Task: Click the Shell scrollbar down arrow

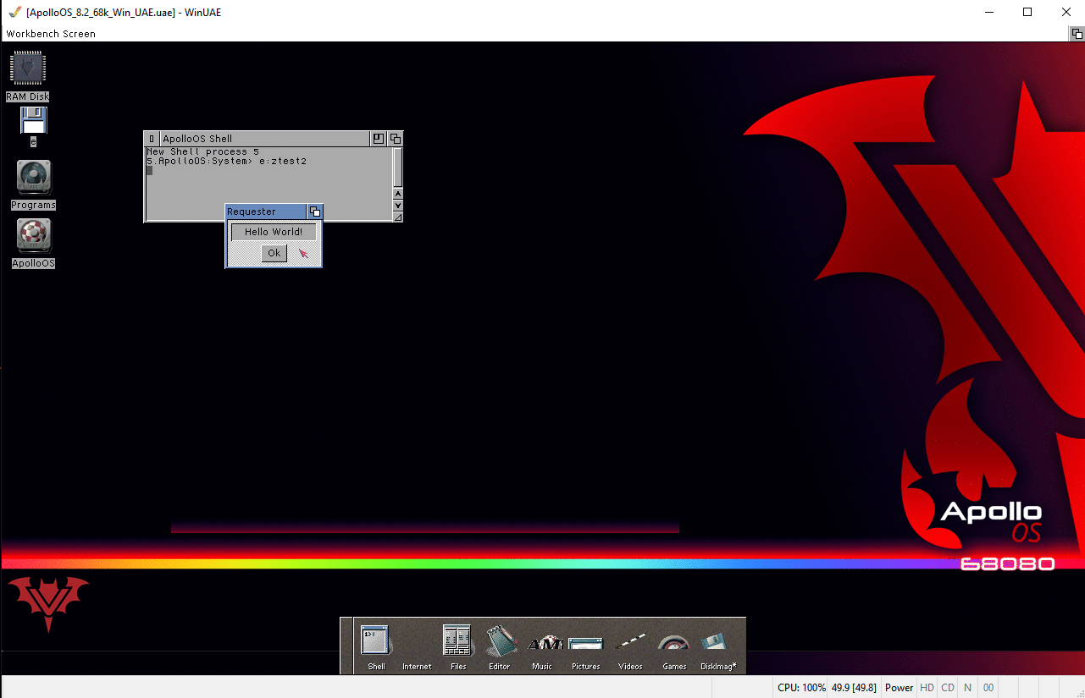Action: [x=398, y=206]
